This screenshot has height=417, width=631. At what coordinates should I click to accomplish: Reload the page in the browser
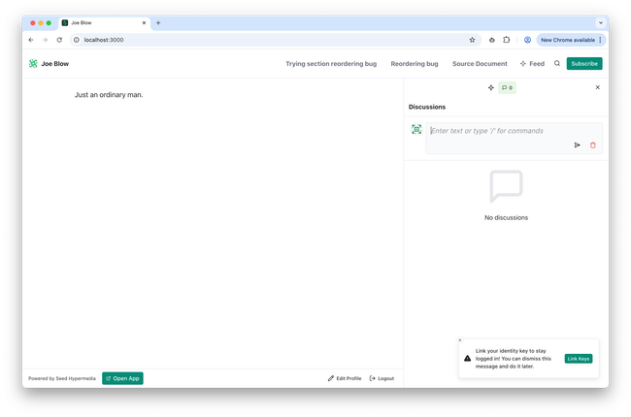pos(59,40)
